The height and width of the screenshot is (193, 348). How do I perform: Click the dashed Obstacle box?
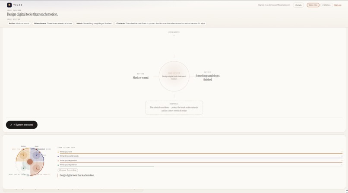[x=174, y=108]
